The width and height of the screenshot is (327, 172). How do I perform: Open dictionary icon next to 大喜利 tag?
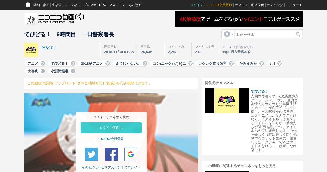[43, 71]
